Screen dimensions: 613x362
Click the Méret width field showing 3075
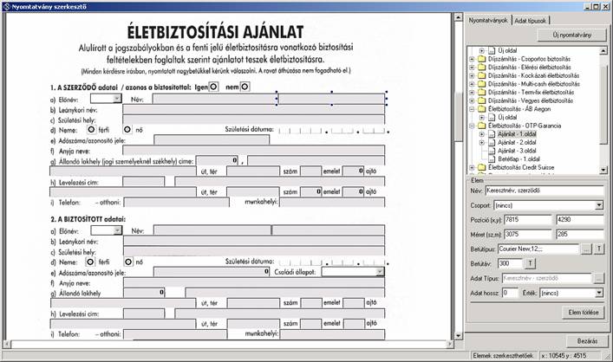pyautogui.click(x=528, y=235)
